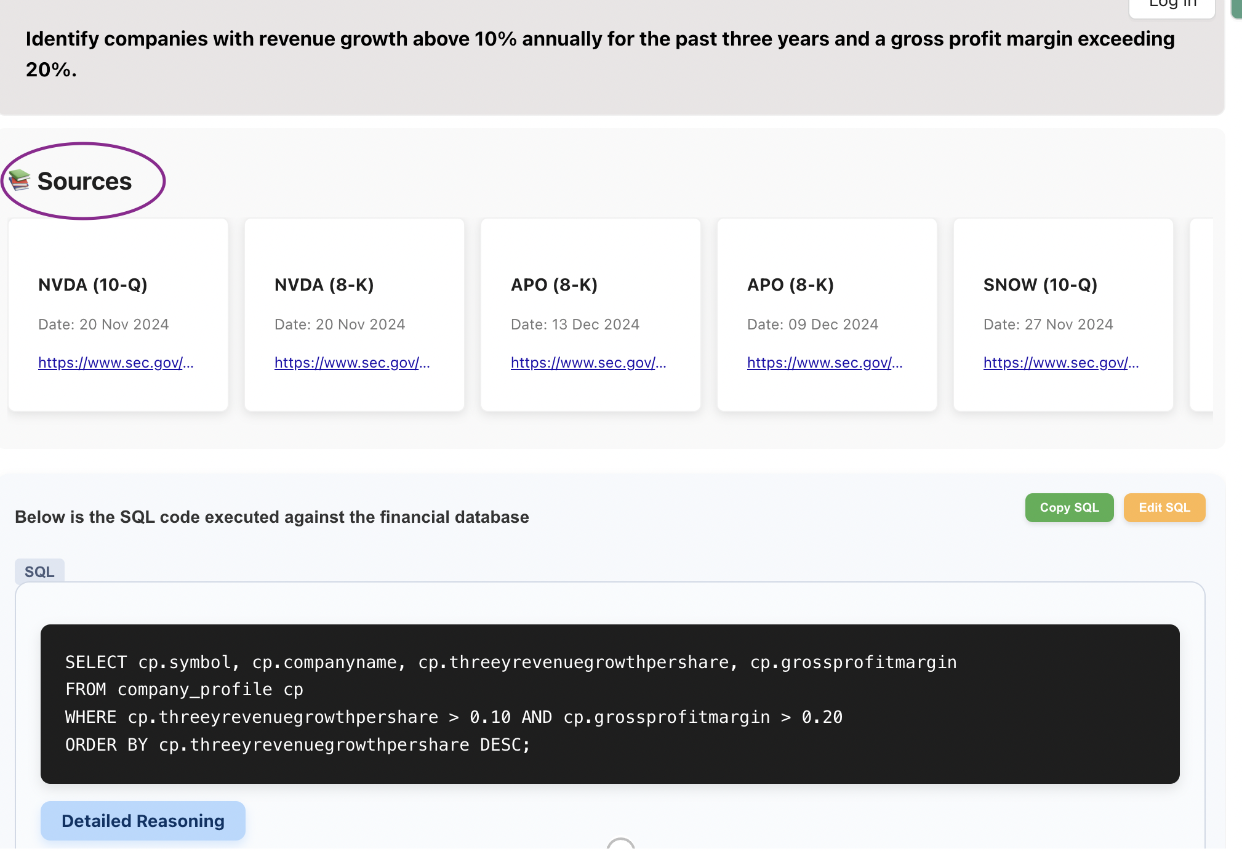Click the Log in button
This screenshot has height=851, width=1242.
[x=1172, y=5]
